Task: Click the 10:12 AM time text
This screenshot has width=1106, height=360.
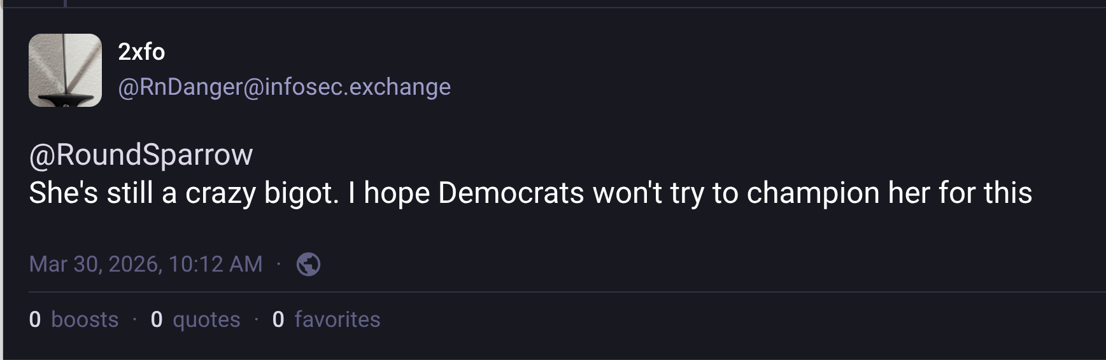Action: click(x=215, y=264)
